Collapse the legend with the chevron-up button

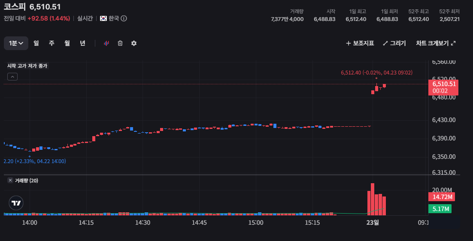[12, 77]
